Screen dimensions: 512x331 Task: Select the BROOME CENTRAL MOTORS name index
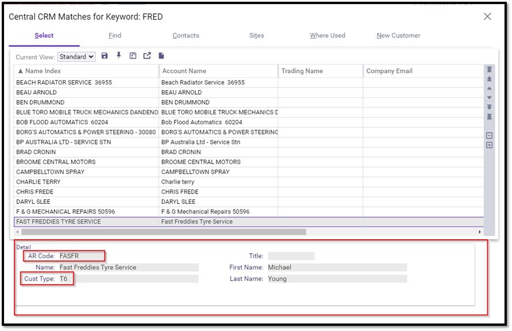tap(86, 162)
